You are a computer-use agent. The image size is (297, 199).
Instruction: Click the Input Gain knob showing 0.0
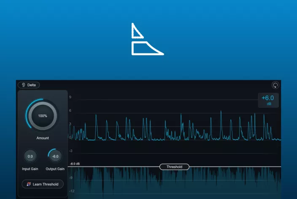pyautogui.click(x=30, y=157)
